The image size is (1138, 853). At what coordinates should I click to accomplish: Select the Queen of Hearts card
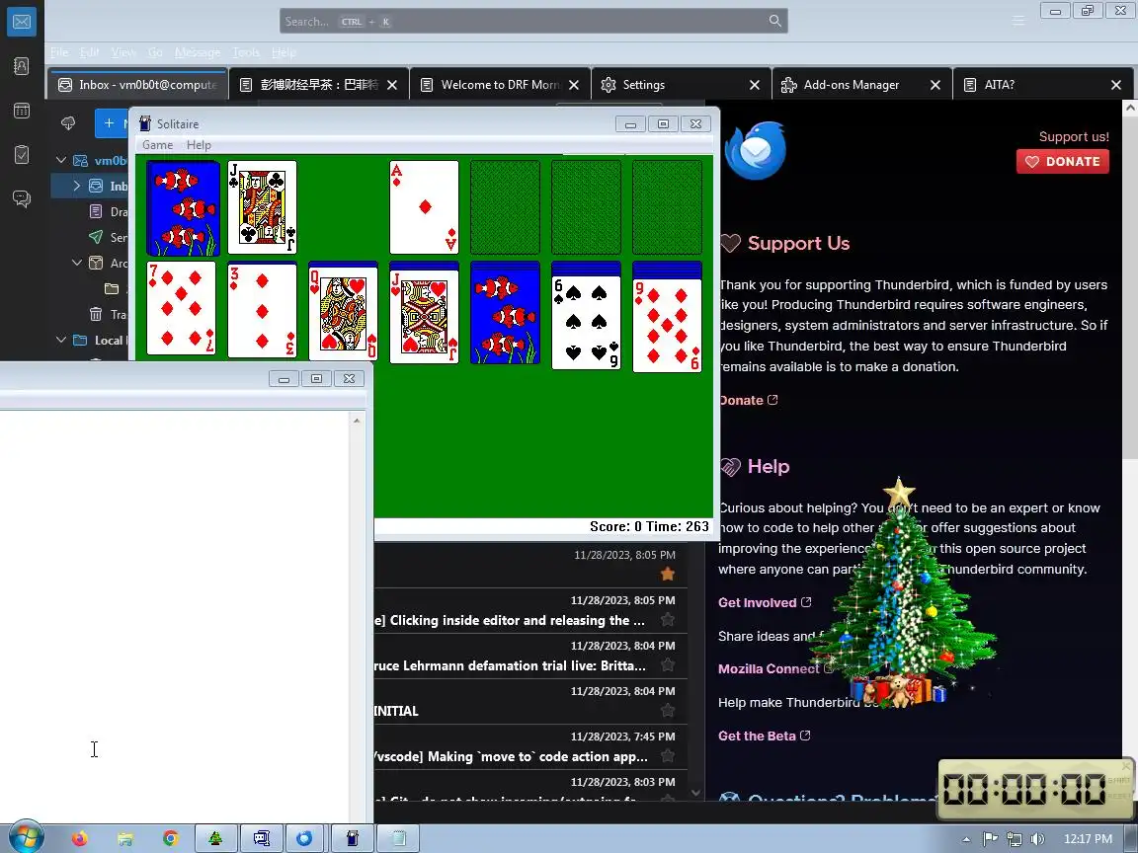(344, 314)
